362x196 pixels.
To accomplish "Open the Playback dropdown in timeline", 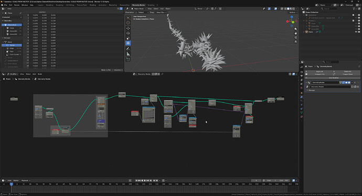I will pyautogui.click(x=25, y=181).
